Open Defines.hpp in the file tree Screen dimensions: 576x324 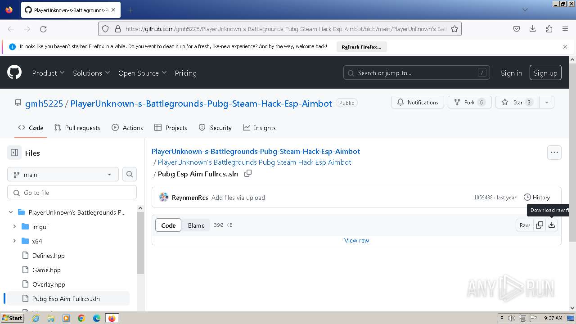pyautogui.click(x=49, y=256)
